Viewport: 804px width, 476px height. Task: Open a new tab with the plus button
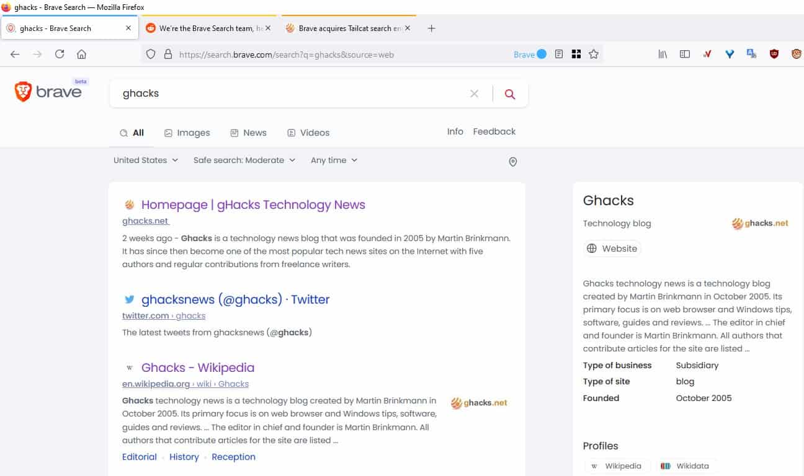click(432, 29)
